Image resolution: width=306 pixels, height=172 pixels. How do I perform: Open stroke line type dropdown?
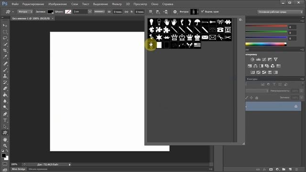(99, 11)
